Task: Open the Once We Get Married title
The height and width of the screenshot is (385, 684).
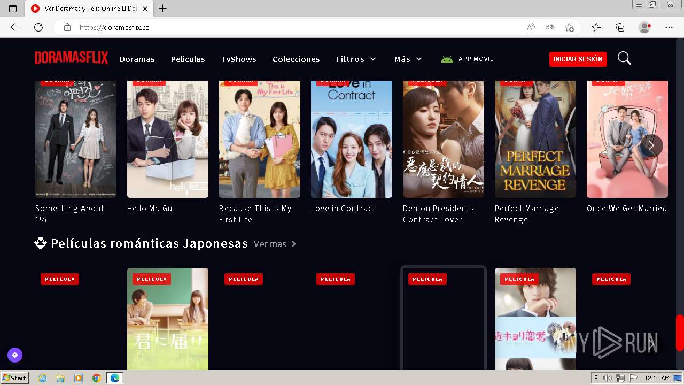Action: (627, 209)
